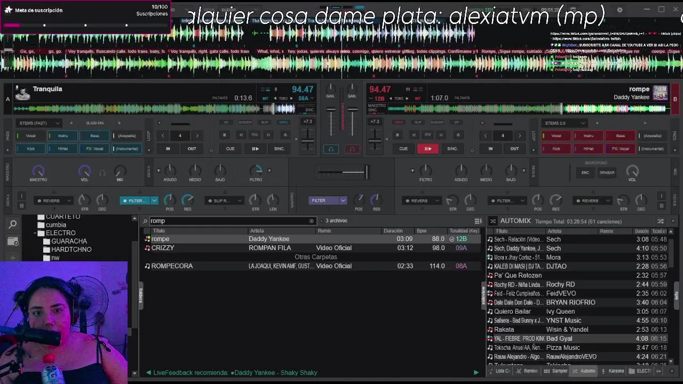Eject the track from deck A

click(x=285, y=135)
